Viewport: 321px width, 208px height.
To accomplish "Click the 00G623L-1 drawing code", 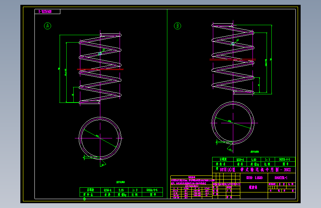I will coord(281,178).
